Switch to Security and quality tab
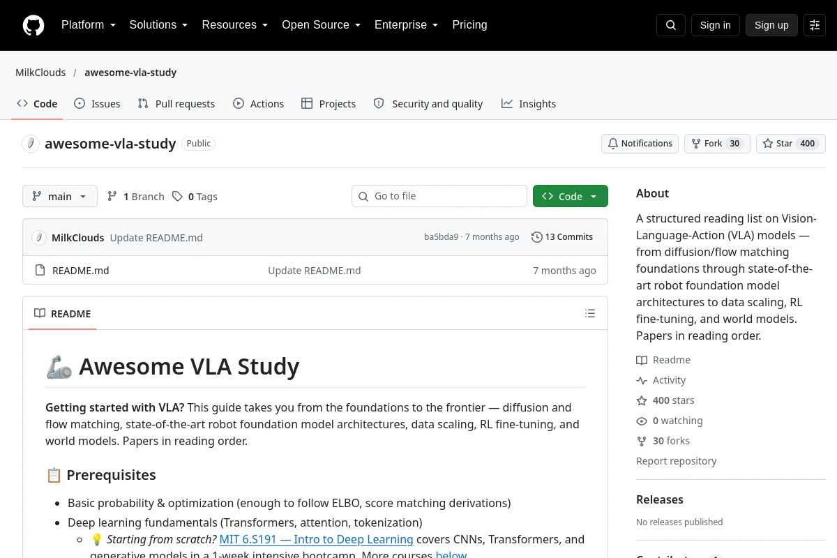 (428, 104)
